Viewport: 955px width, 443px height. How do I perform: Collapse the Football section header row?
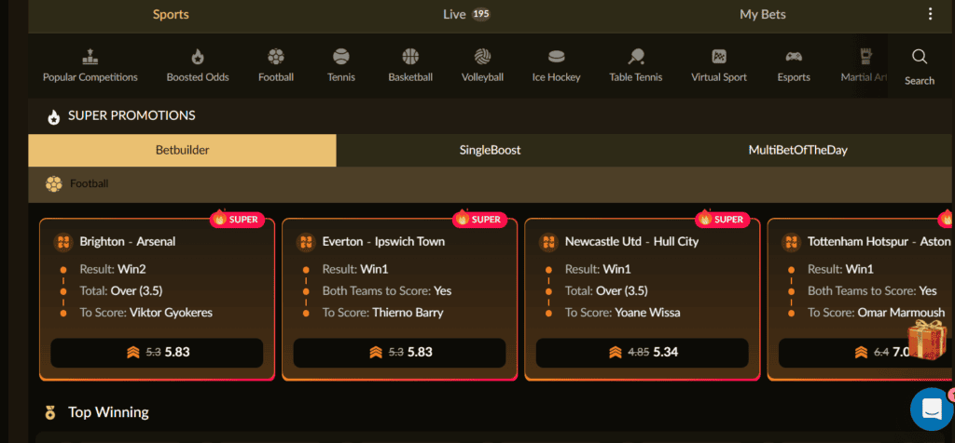pos(491,183)
